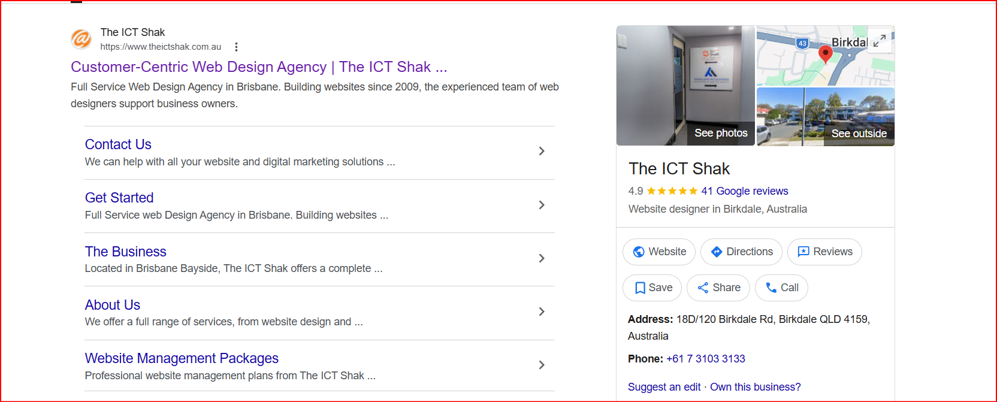Open the three-dot result options menu
The image size is (997, 402).
click(x=236, y=47)
